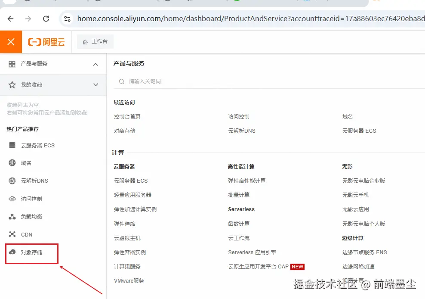Click the 负载均衡 sidebar icon
425x299 pixels.
click(12, 216)
